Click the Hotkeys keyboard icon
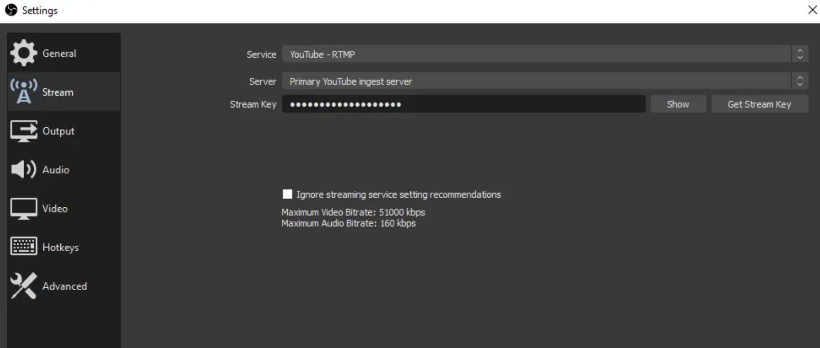820x348 pixels. [x=24, y=246]
